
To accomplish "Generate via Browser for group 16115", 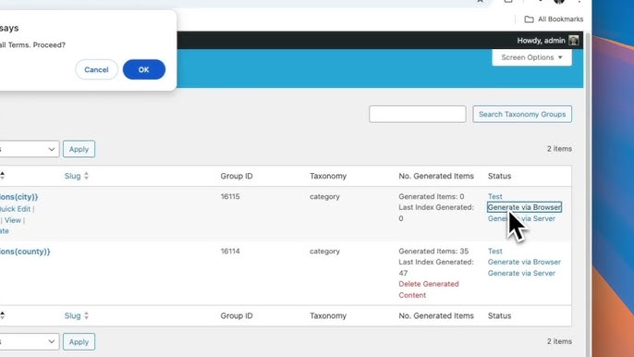I will (x=524, y=207).
